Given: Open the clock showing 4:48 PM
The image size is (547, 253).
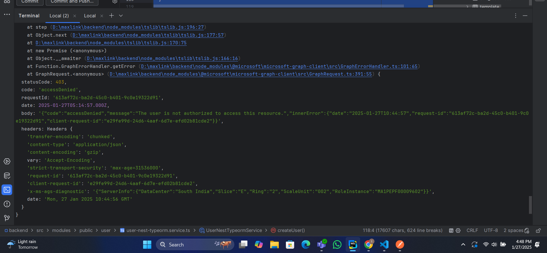Looking at the screenshot, I should pos(522,244).
